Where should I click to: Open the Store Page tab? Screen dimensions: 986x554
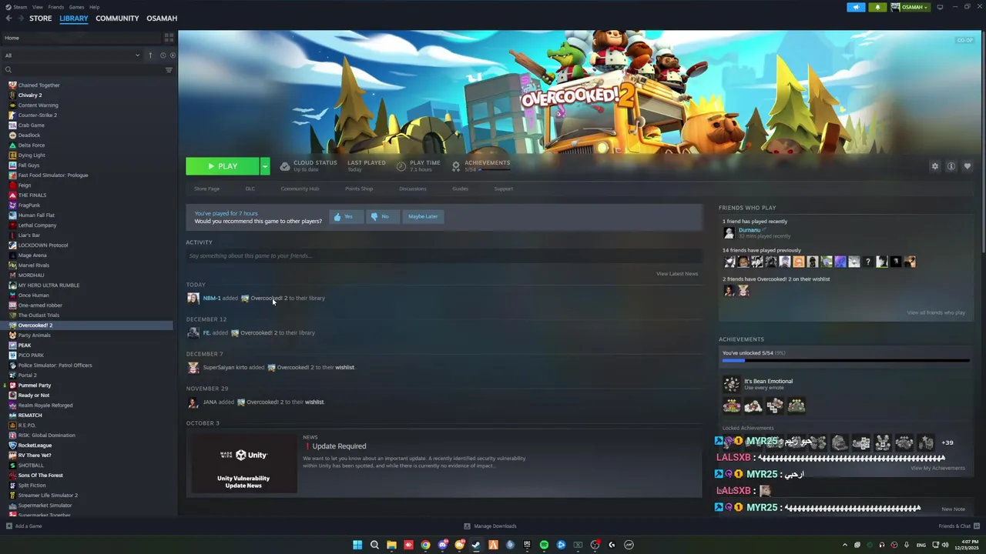[x=206, y=189]
